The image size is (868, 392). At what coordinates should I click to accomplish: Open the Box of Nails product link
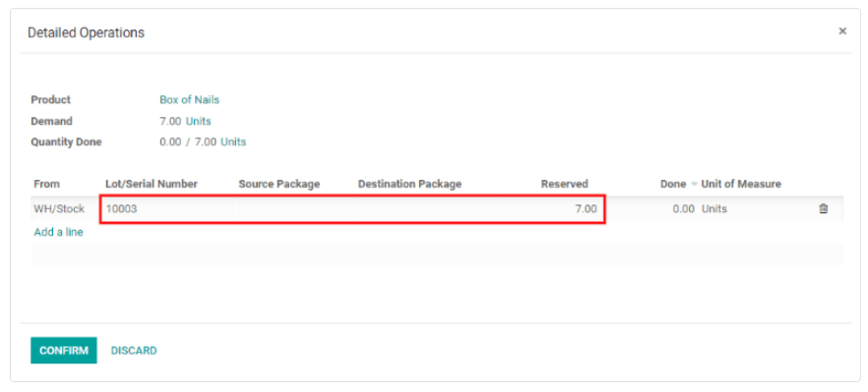[x=189, y=100]
